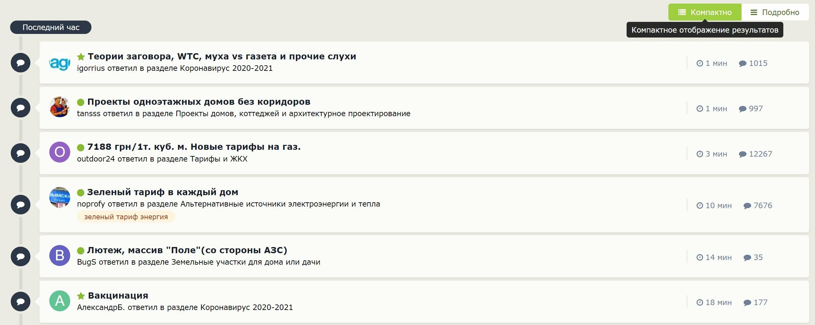Click 997 replies count
The height and width of the screenshot is (325, 815).
tap(751, 109)
